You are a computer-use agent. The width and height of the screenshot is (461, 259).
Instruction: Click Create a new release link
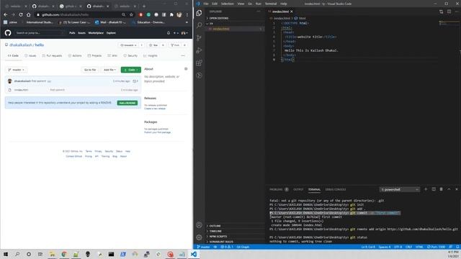click(x=155, y=109)
